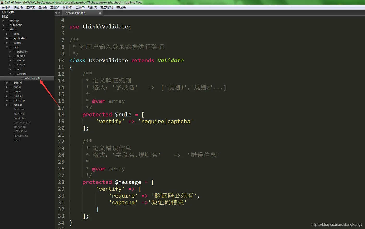Click the behavior folder icon
Viewport: 365px width, 229px height.
(x=14, y=52)
